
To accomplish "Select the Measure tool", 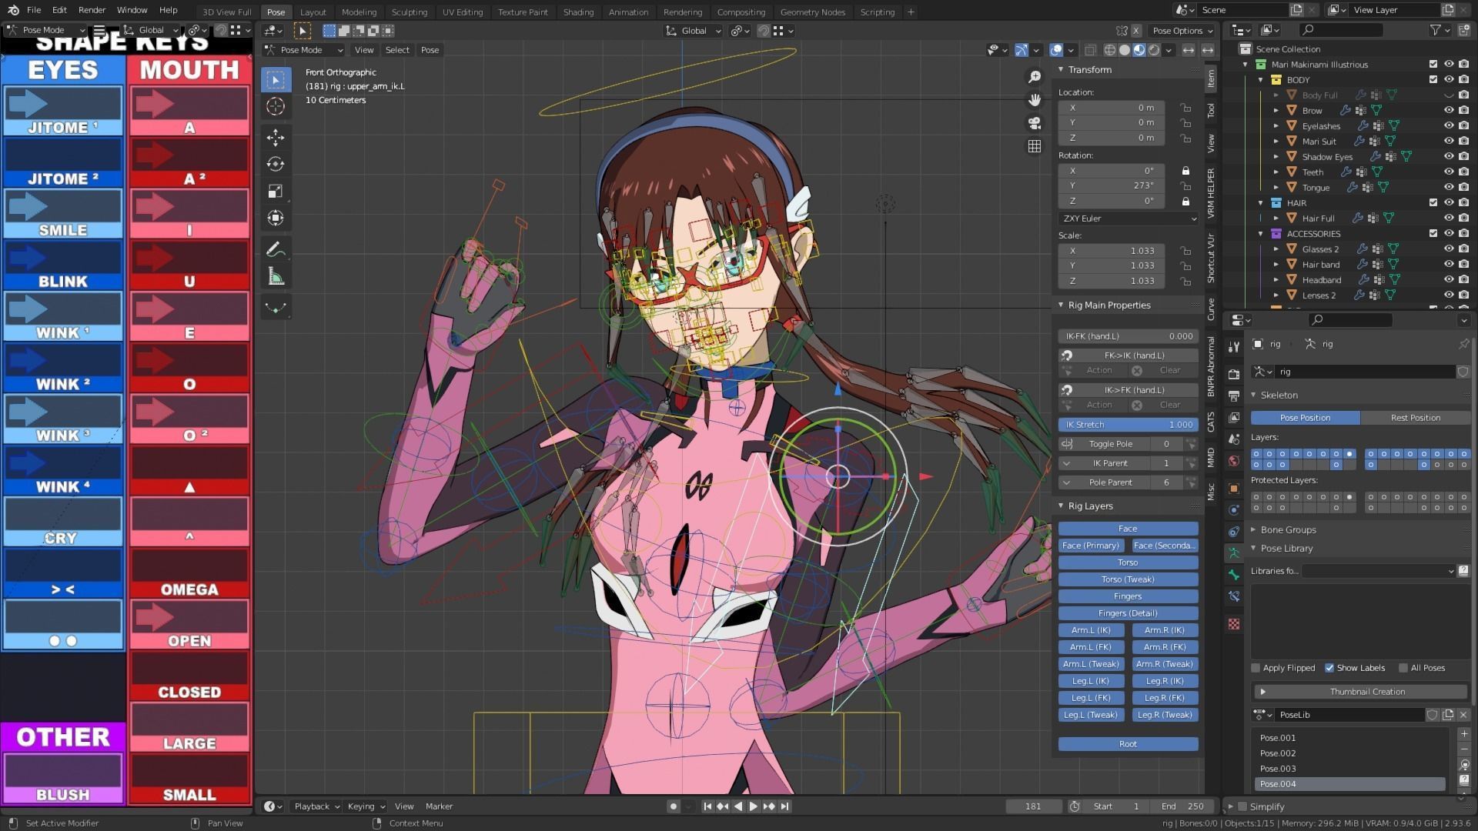I will click(276, 276).
